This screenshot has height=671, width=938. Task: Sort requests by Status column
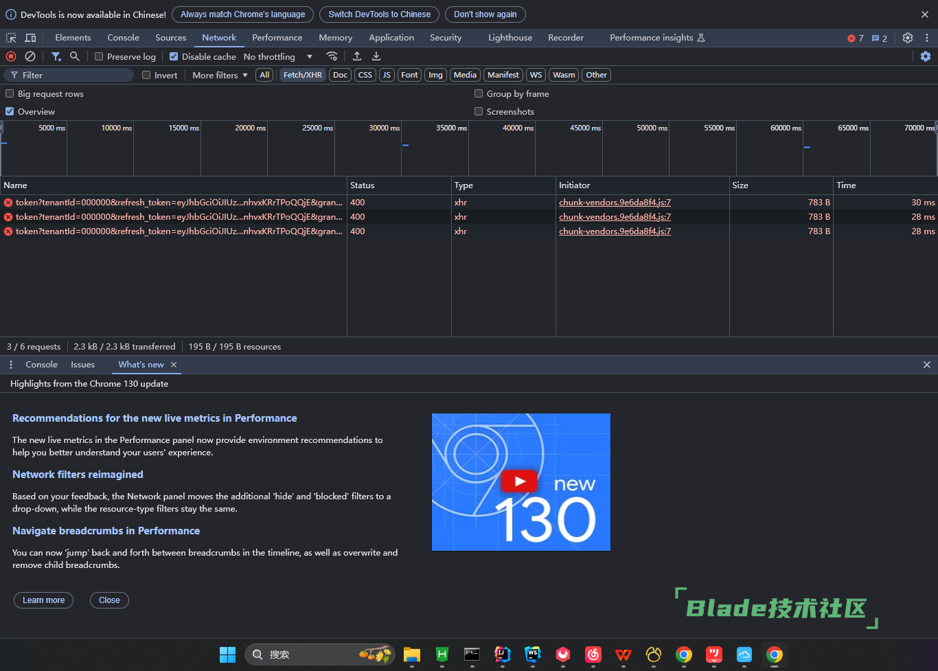click(399, 185)
